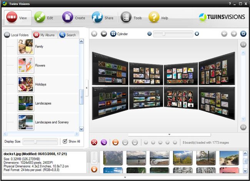Image resolution: width=250 pixels, height=181 pixels.
Task: Click the folder list scroll up arrow
Action: coord(81,41)
